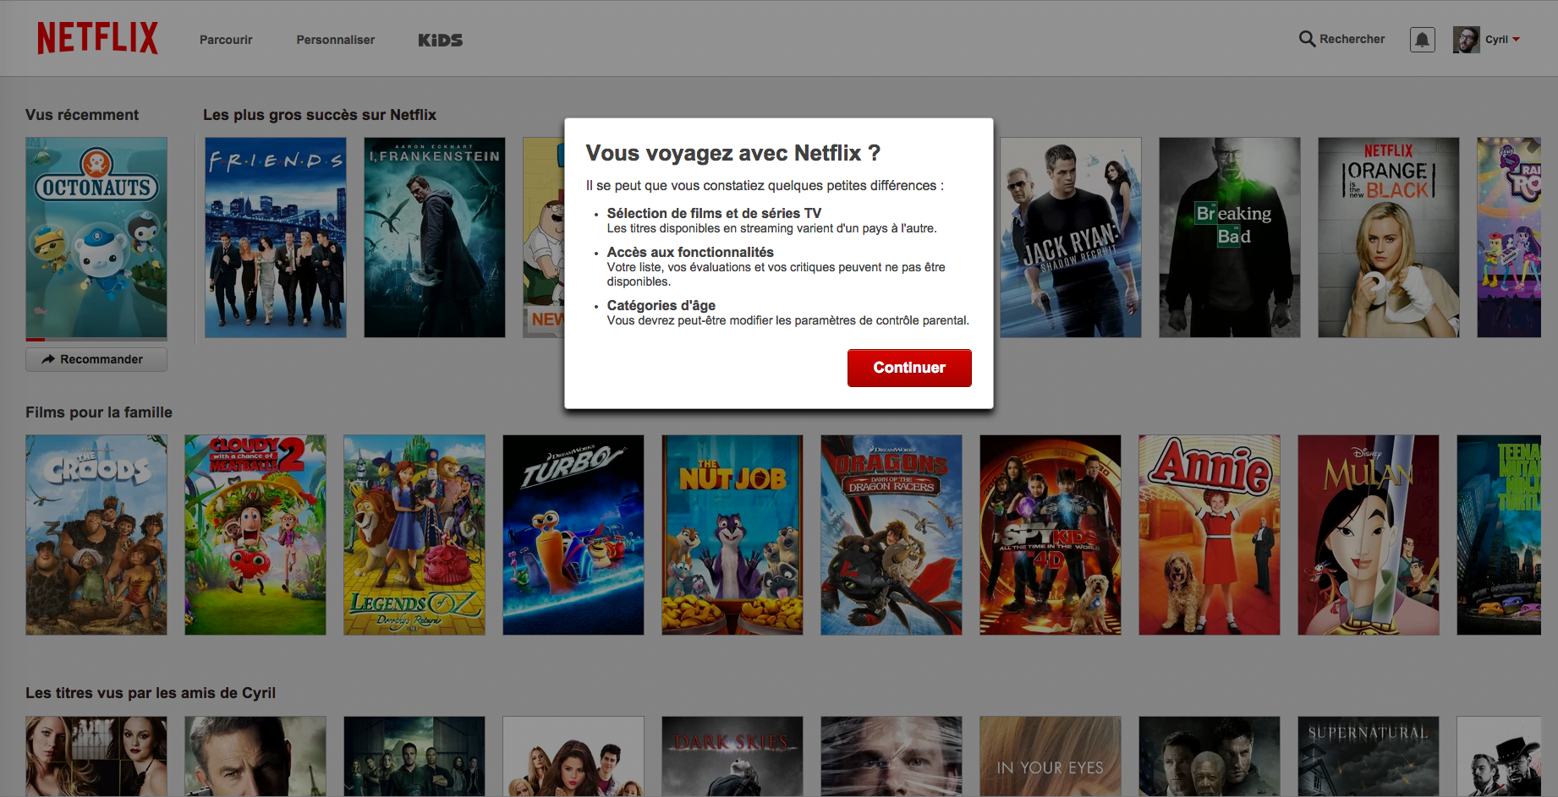Click the Netflix logo
The height and width of the screenshot is (797, 1558).
pyautogui.click(x=97, y=38)
